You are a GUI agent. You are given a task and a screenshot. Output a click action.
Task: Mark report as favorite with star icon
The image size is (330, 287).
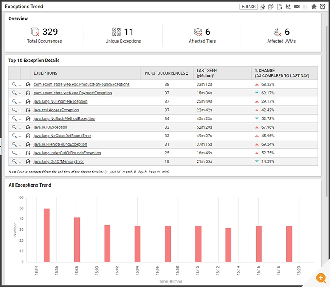pos(314,7)
